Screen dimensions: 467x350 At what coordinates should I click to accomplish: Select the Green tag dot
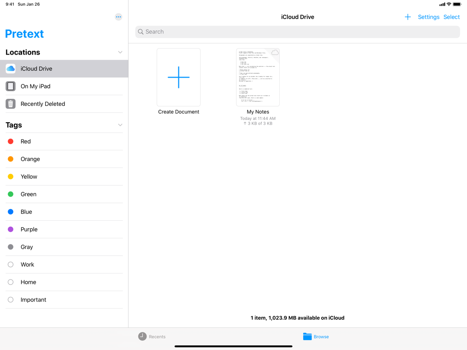click(11, 194)
